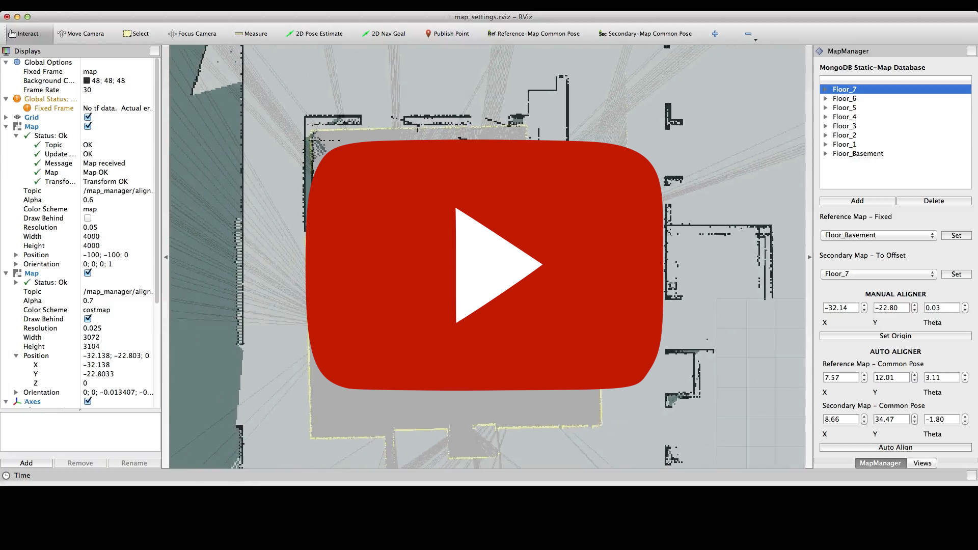Expand the Floor_6 tree entry
This screenshot has height=550, width=978.
click(x=825, y=98)
